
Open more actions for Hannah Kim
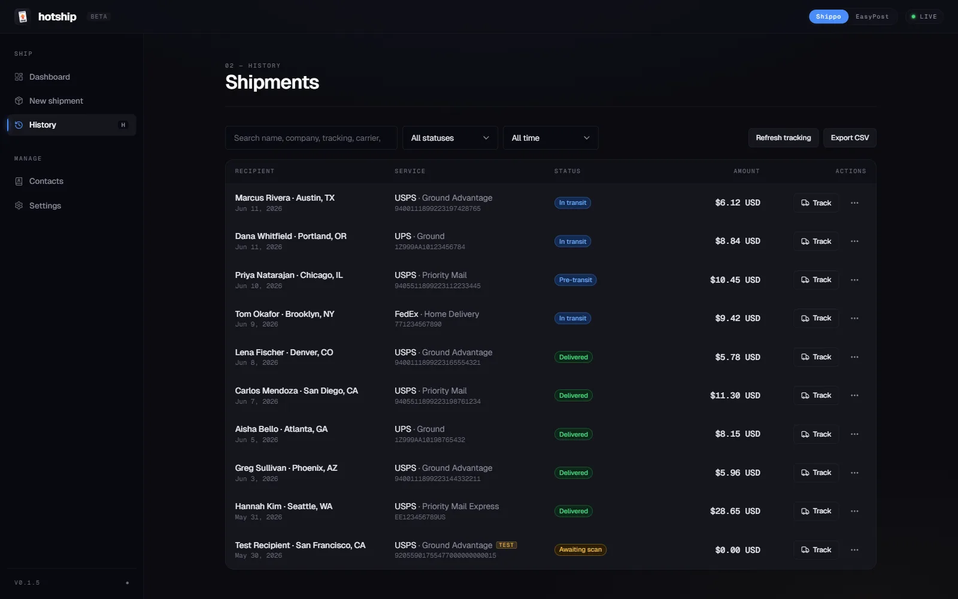(x=854, y=511)
